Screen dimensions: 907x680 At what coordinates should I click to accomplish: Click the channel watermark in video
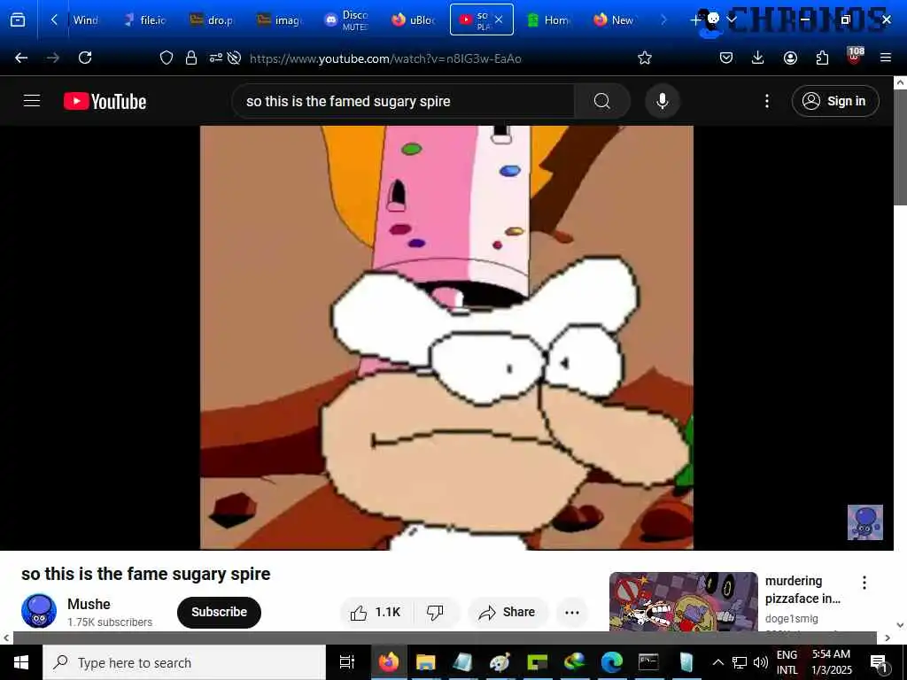tap(864, 522)
